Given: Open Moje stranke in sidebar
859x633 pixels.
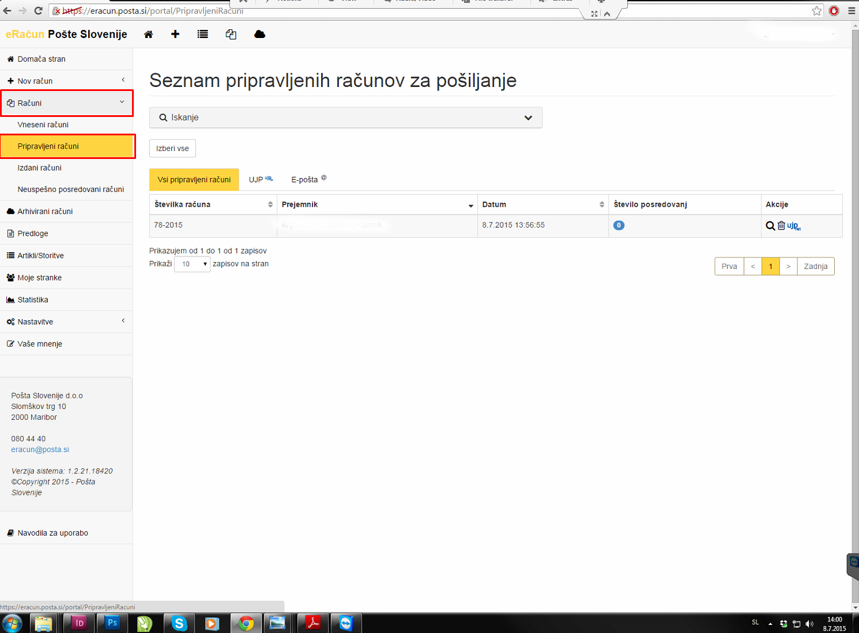Looking at the screenshot, I should [66, 278].
